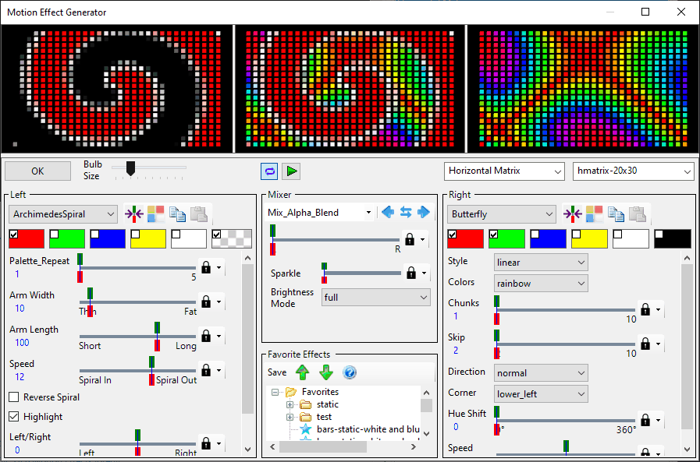
Task: Reset Right effect to defaults icon
Action: 572,214
